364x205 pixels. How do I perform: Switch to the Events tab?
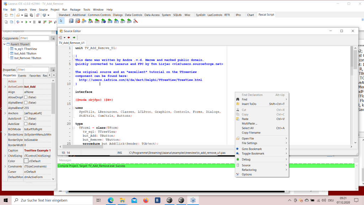pyautogui.click(x=22, y=75)
